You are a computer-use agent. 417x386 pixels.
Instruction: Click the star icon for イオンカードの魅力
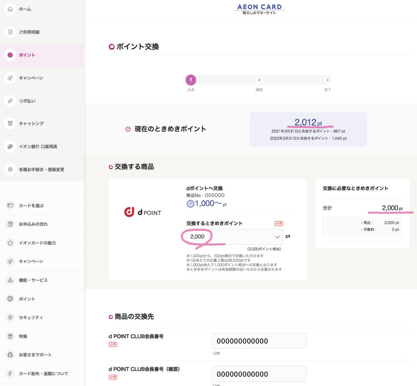10,243
